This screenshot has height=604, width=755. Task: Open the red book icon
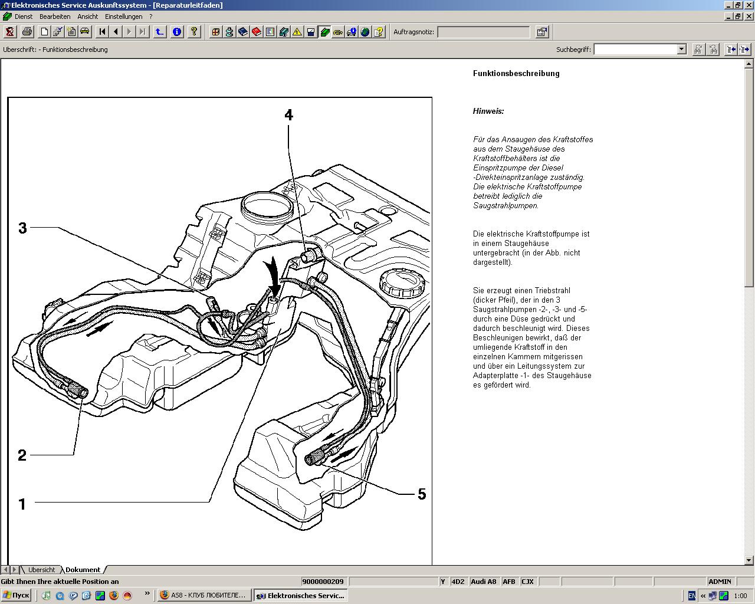[257, 32]
